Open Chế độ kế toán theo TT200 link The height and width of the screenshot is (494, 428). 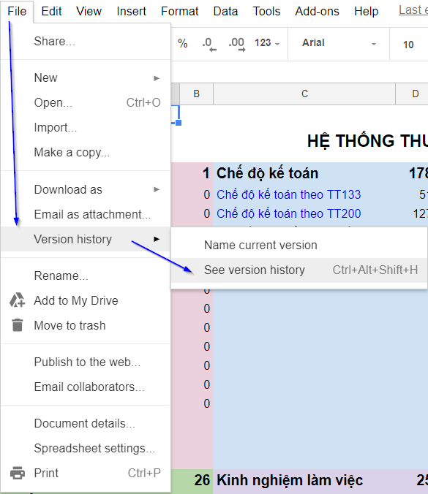click(288, 213)
